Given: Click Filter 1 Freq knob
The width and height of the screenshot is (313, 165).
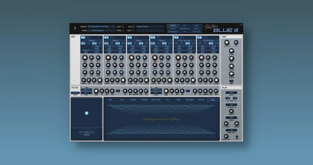Looking at the screenshot, I should point(96,91).
